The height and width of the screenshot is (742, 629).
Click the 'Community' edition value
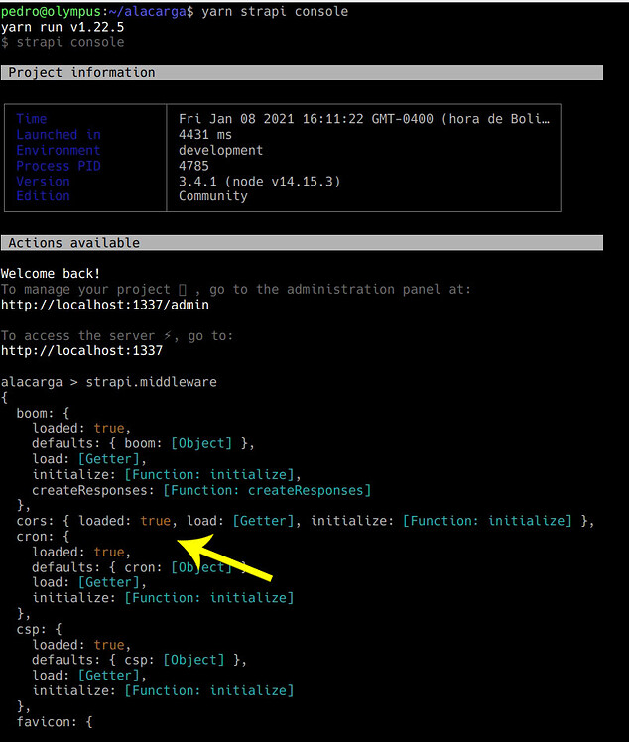(x=212, y=196)
